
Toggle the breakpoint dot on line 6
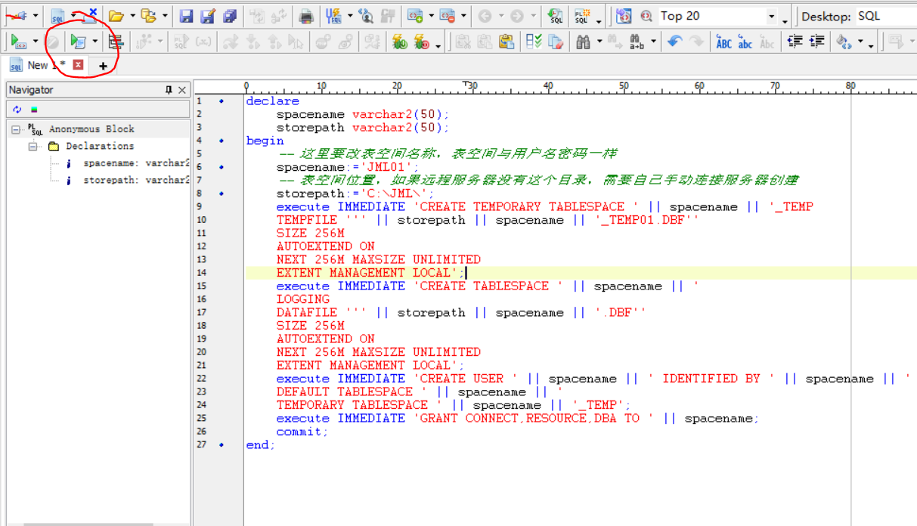221,167
